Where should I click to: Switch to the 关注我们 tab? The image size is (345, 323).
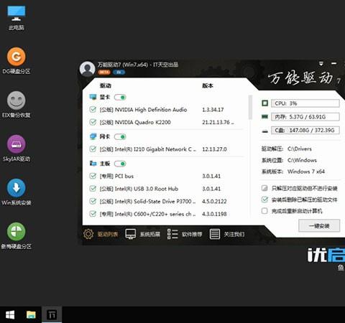tap(227, 234)
